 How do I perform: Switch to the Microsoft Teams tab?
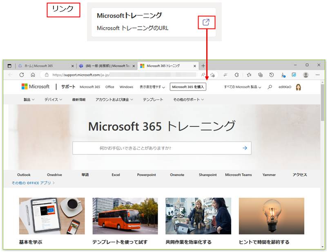tap(107, 66)
